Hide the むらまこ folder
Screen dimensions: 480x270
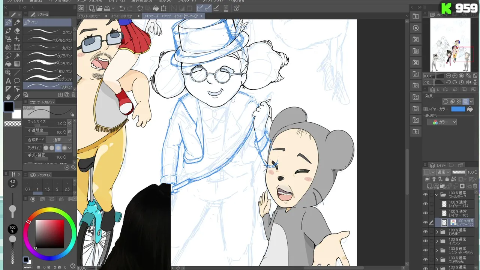pyautogui.click(x=425, y=232)
